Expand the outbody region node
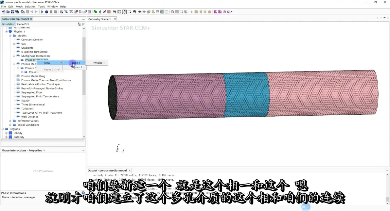 pyautogui.click(x=7, y=137)
